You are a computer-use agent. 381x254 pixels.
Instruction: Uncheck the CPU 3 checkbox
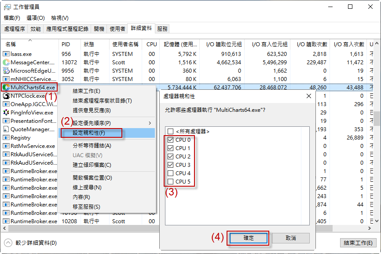pos(171,165)
